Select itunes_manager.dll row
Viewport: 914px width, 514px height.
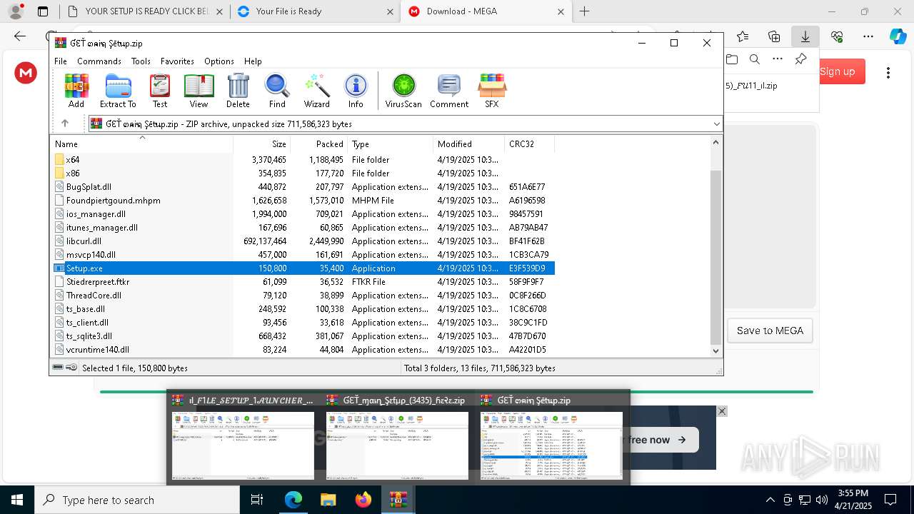(304, 228)
